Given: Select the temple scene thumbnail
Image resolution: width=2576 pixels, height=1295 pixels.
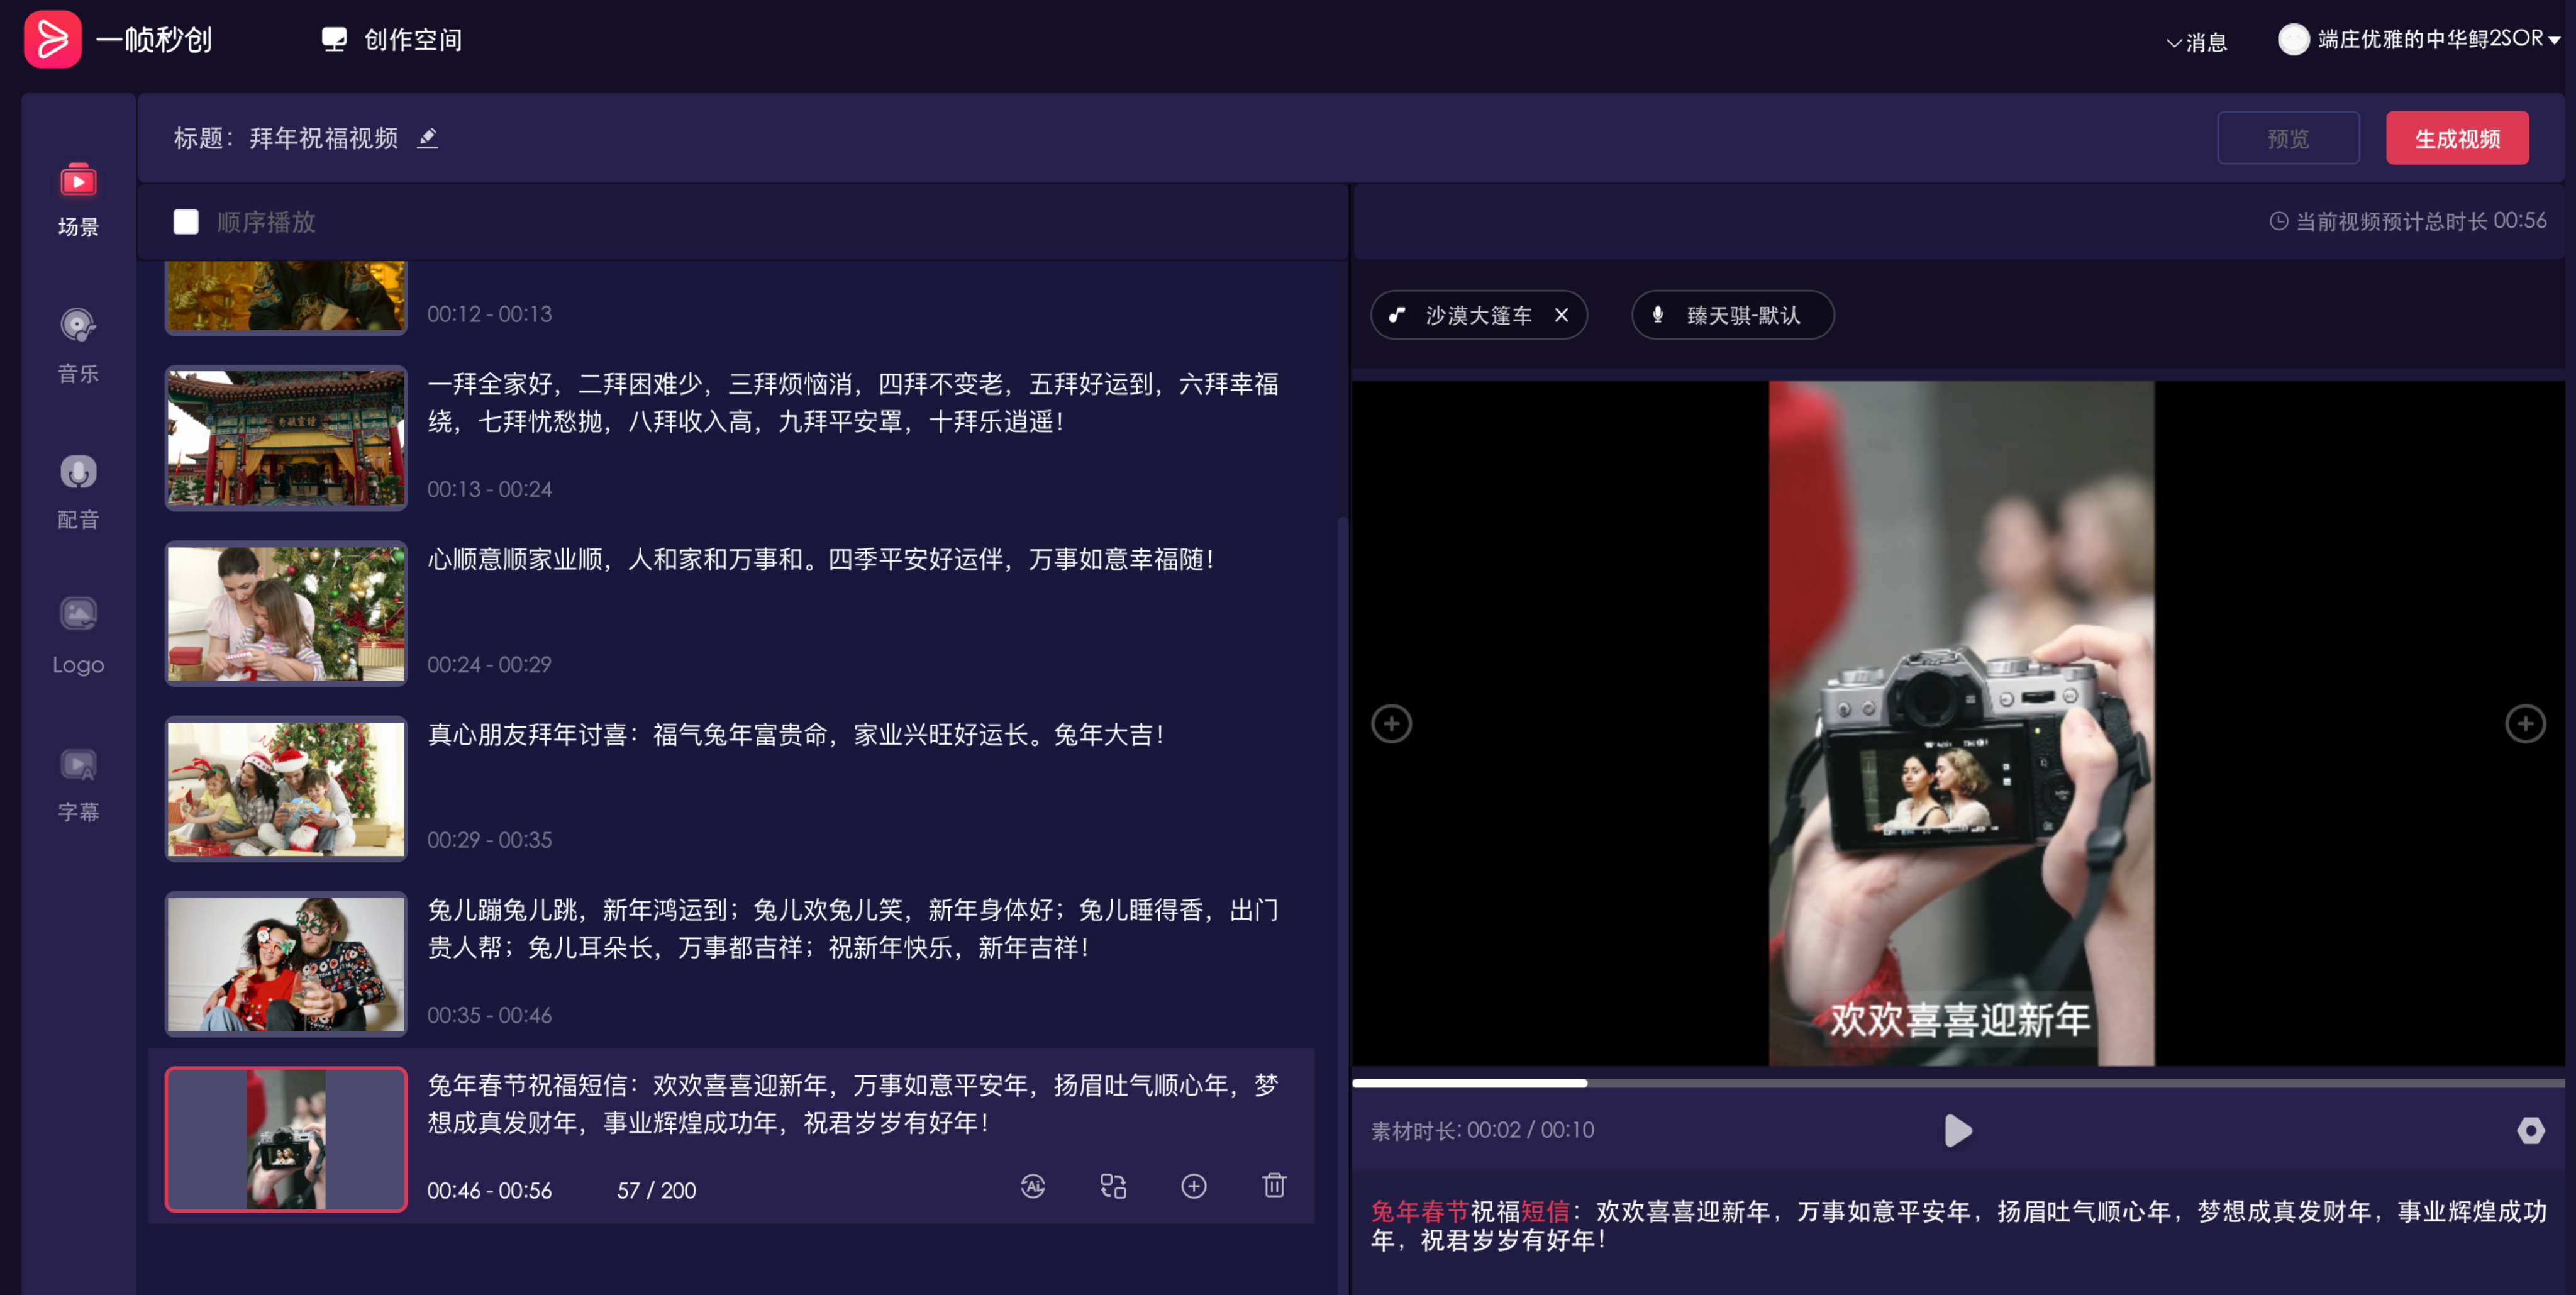Looking at the screenshot, I should [x=286, y=438].
